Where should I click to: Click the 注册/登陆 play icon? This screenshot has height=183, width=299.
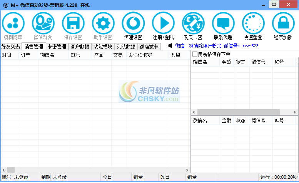point(163,23)
